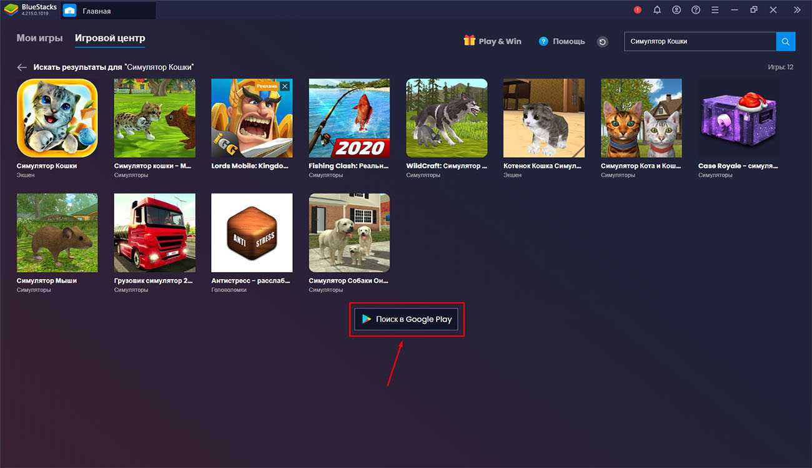Viewport: 812px width, 468px height.
Task: Open the Симулятор Мыши game thumbnail
Action: point(57,233)
